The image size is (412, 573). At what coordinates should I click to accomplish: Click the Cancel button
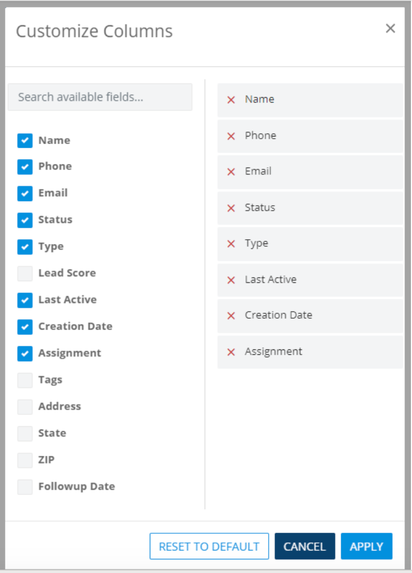point(305,546)
